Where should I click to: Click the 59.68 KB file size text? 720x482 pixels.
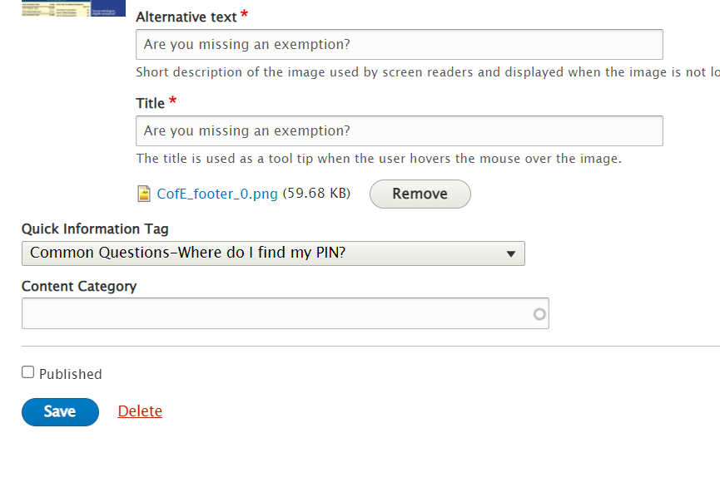pyautogui.click(x=316, y=194)
